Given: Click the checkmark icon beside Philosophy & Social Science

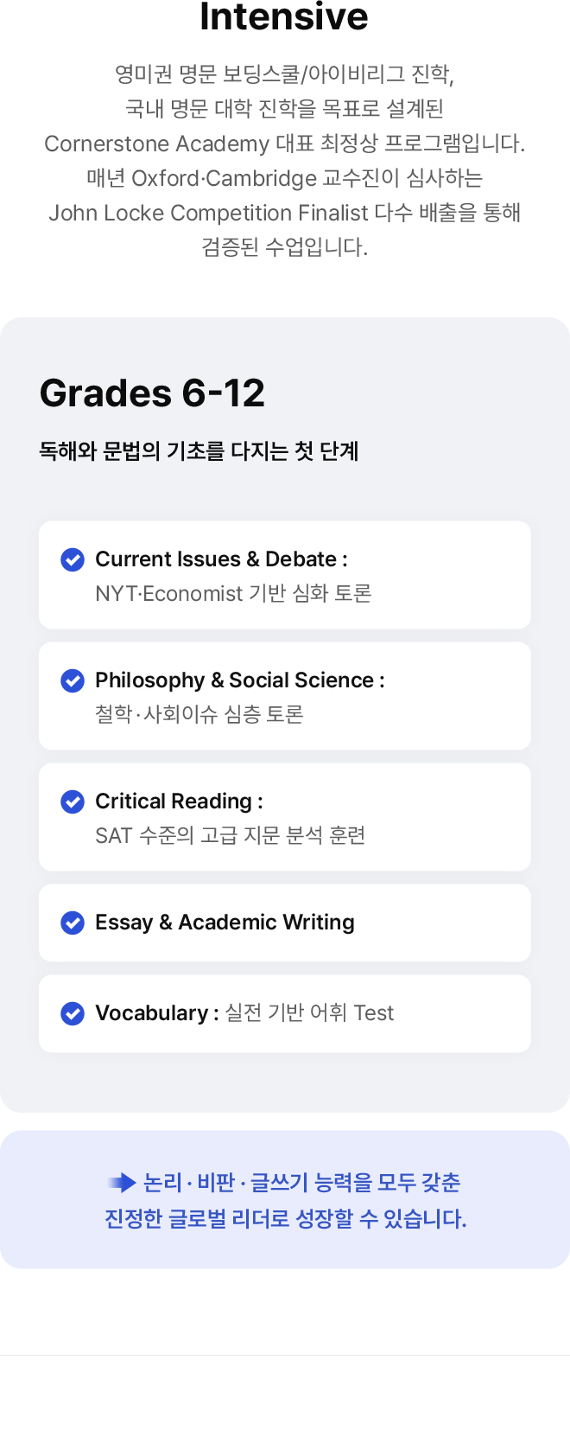Looking at the screenshot, I should 73,680.
